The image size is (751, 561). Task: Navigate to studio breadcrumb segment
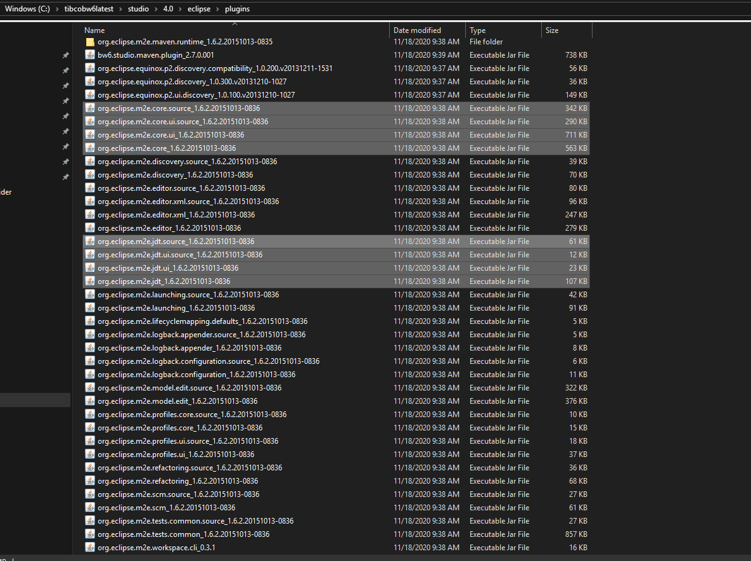tap(138, 9)
